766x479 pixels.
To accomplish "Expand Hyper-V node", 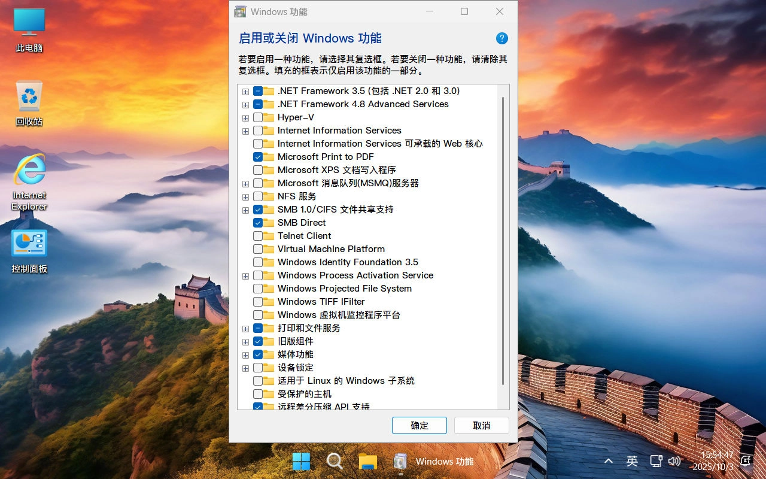I will (245, 118).
